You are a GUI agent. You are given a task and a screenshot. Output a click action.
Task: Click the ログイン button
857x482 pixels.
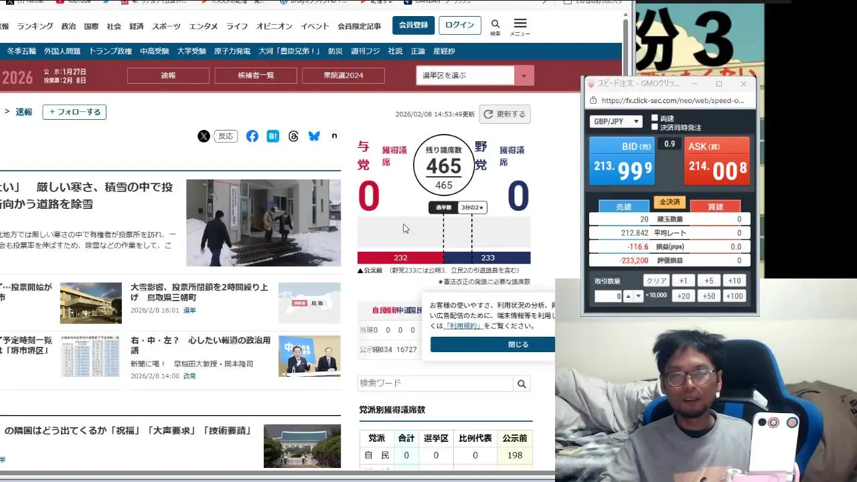[460, 25]
